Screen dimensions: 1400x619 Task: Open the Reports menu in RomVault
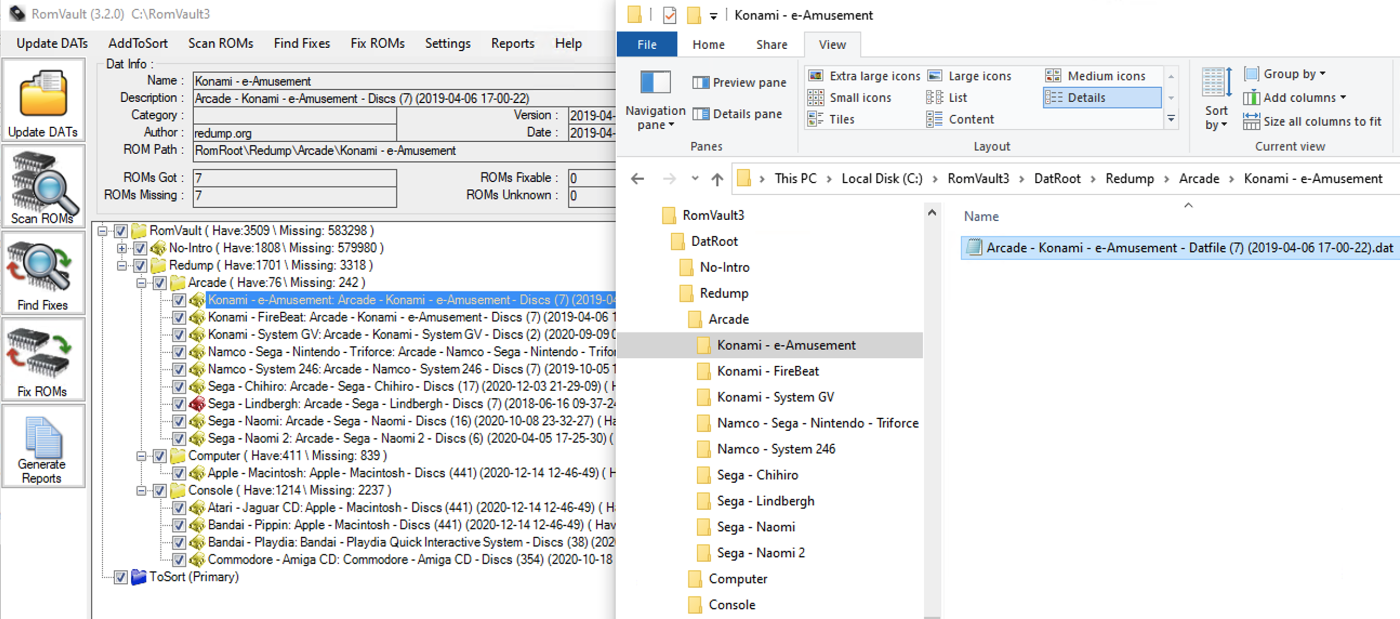[x=512, y=43]
